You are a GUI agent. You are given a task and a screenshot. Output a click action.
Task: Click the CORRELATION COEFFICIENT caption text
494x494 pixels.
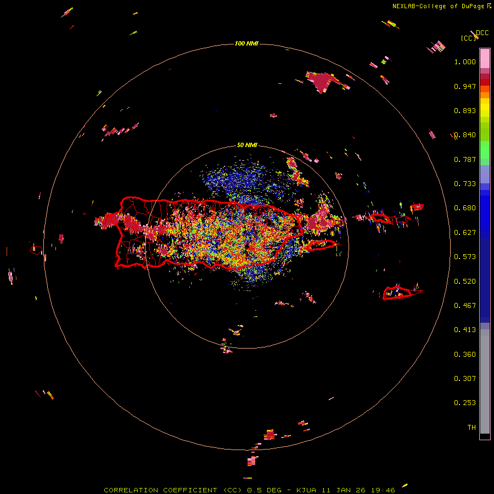160,490
